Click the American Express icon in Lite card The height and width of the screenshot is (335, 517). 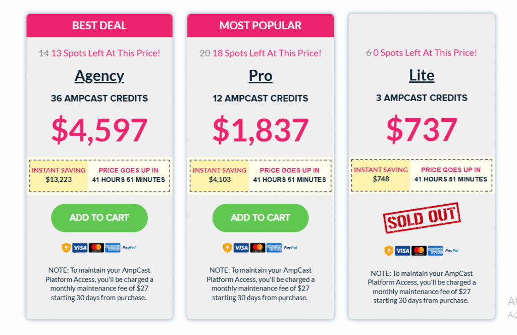(435, 251)
